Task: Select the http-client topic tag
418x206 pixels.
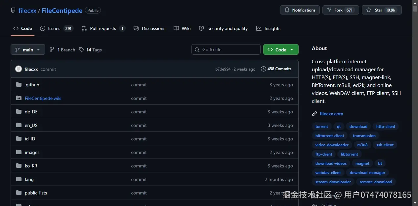Action: [386, 127]
